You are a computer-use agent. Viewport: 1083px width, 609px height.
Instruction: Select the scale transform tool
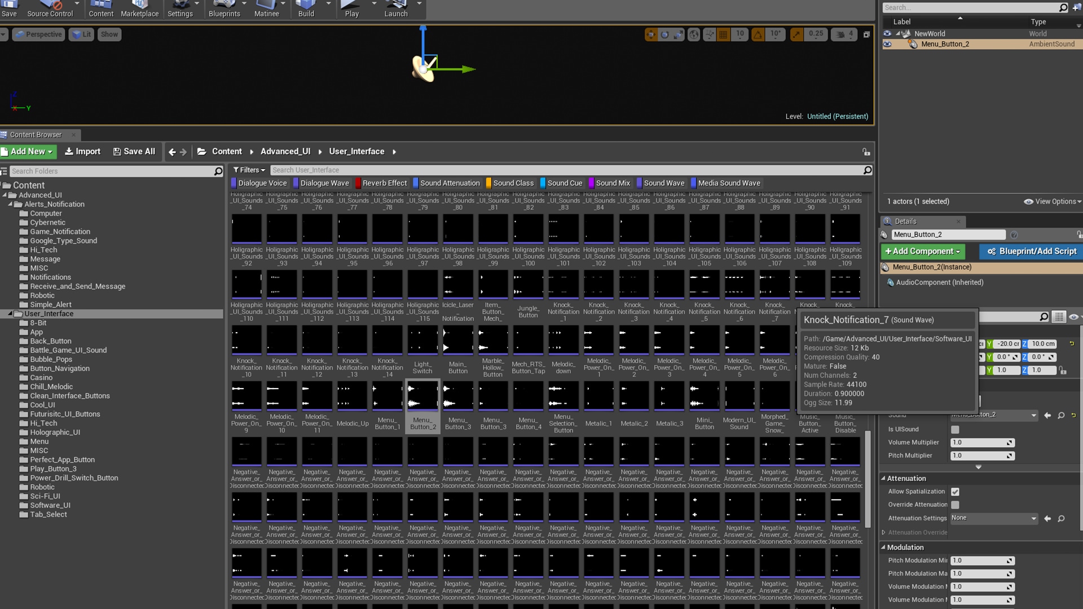click(x=678, y=35)
